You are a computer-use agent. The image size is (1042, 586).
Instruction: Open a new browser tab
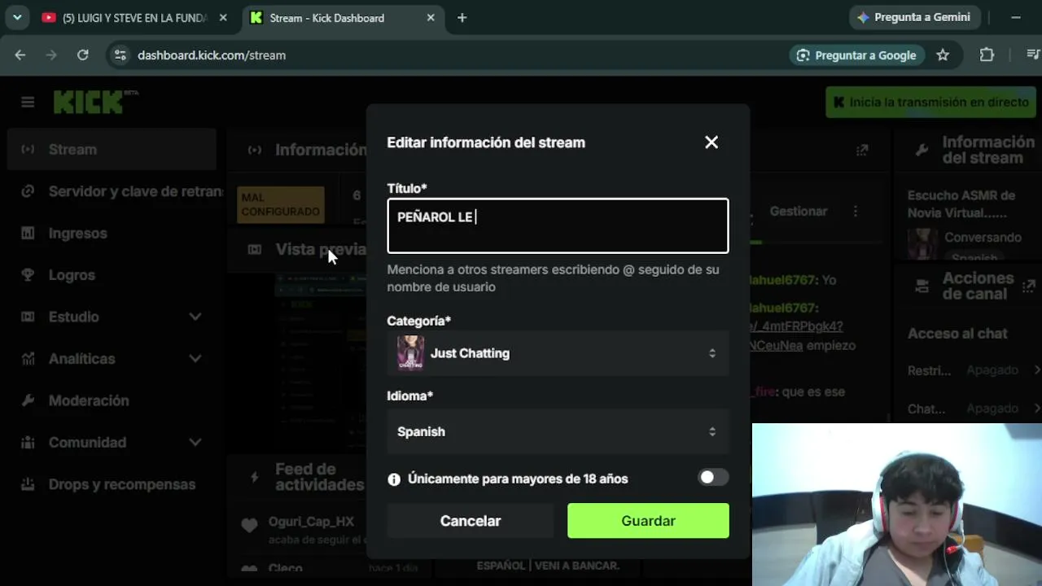coord(462,18)
